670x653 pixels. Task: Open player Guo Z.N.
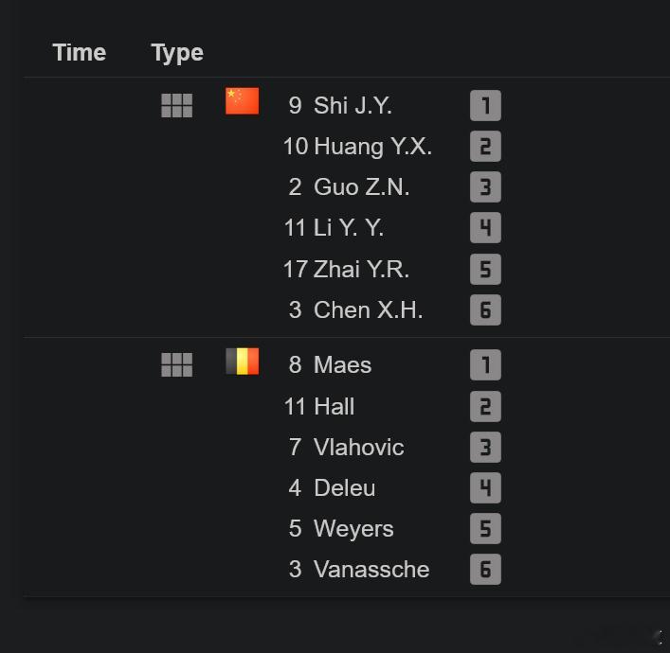click(x=361, y=187)
